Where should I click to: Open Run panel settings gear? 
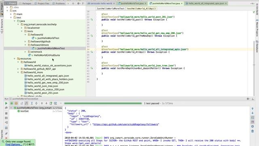(248, 99)
